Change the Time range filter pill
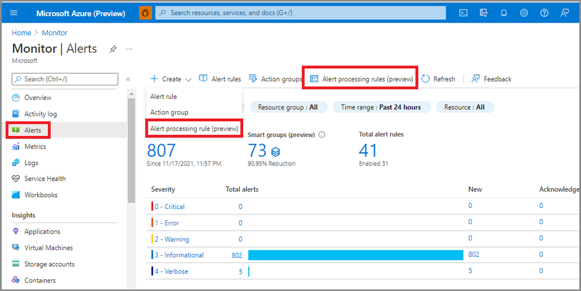This screenshot has height=291, width=581. point(382,107)
